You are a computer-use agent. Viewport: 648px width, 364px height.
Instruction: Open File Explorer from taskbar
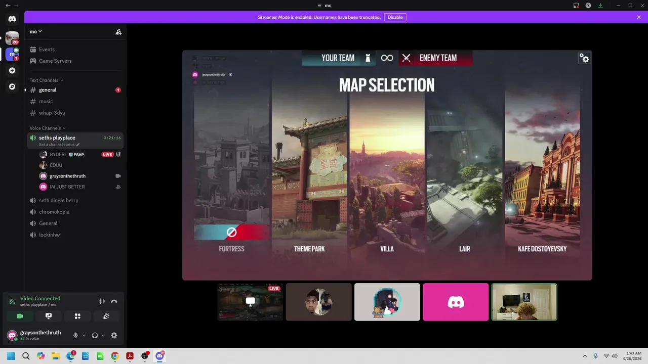[56, 356]
